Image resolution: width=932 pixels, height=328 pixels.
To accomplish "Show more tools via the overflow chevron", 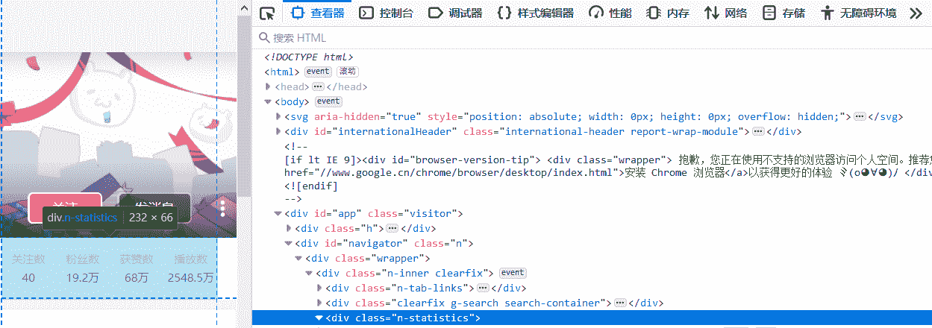I will click(916, 13).
